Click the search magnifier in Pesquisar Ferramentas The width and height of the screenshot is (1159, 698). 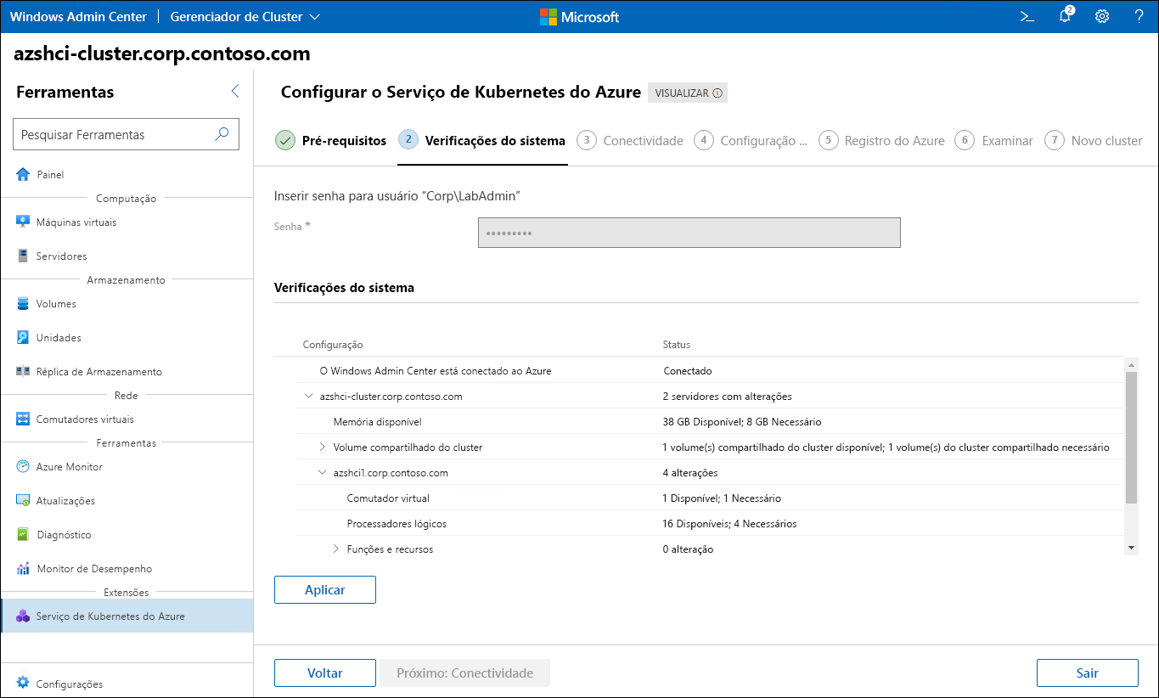coord(222,134)
